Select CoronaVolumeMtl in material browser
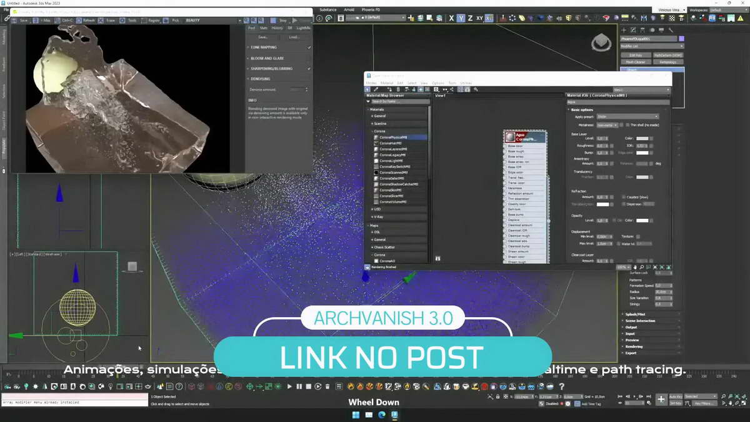750x422 pixels. [393, 202]
